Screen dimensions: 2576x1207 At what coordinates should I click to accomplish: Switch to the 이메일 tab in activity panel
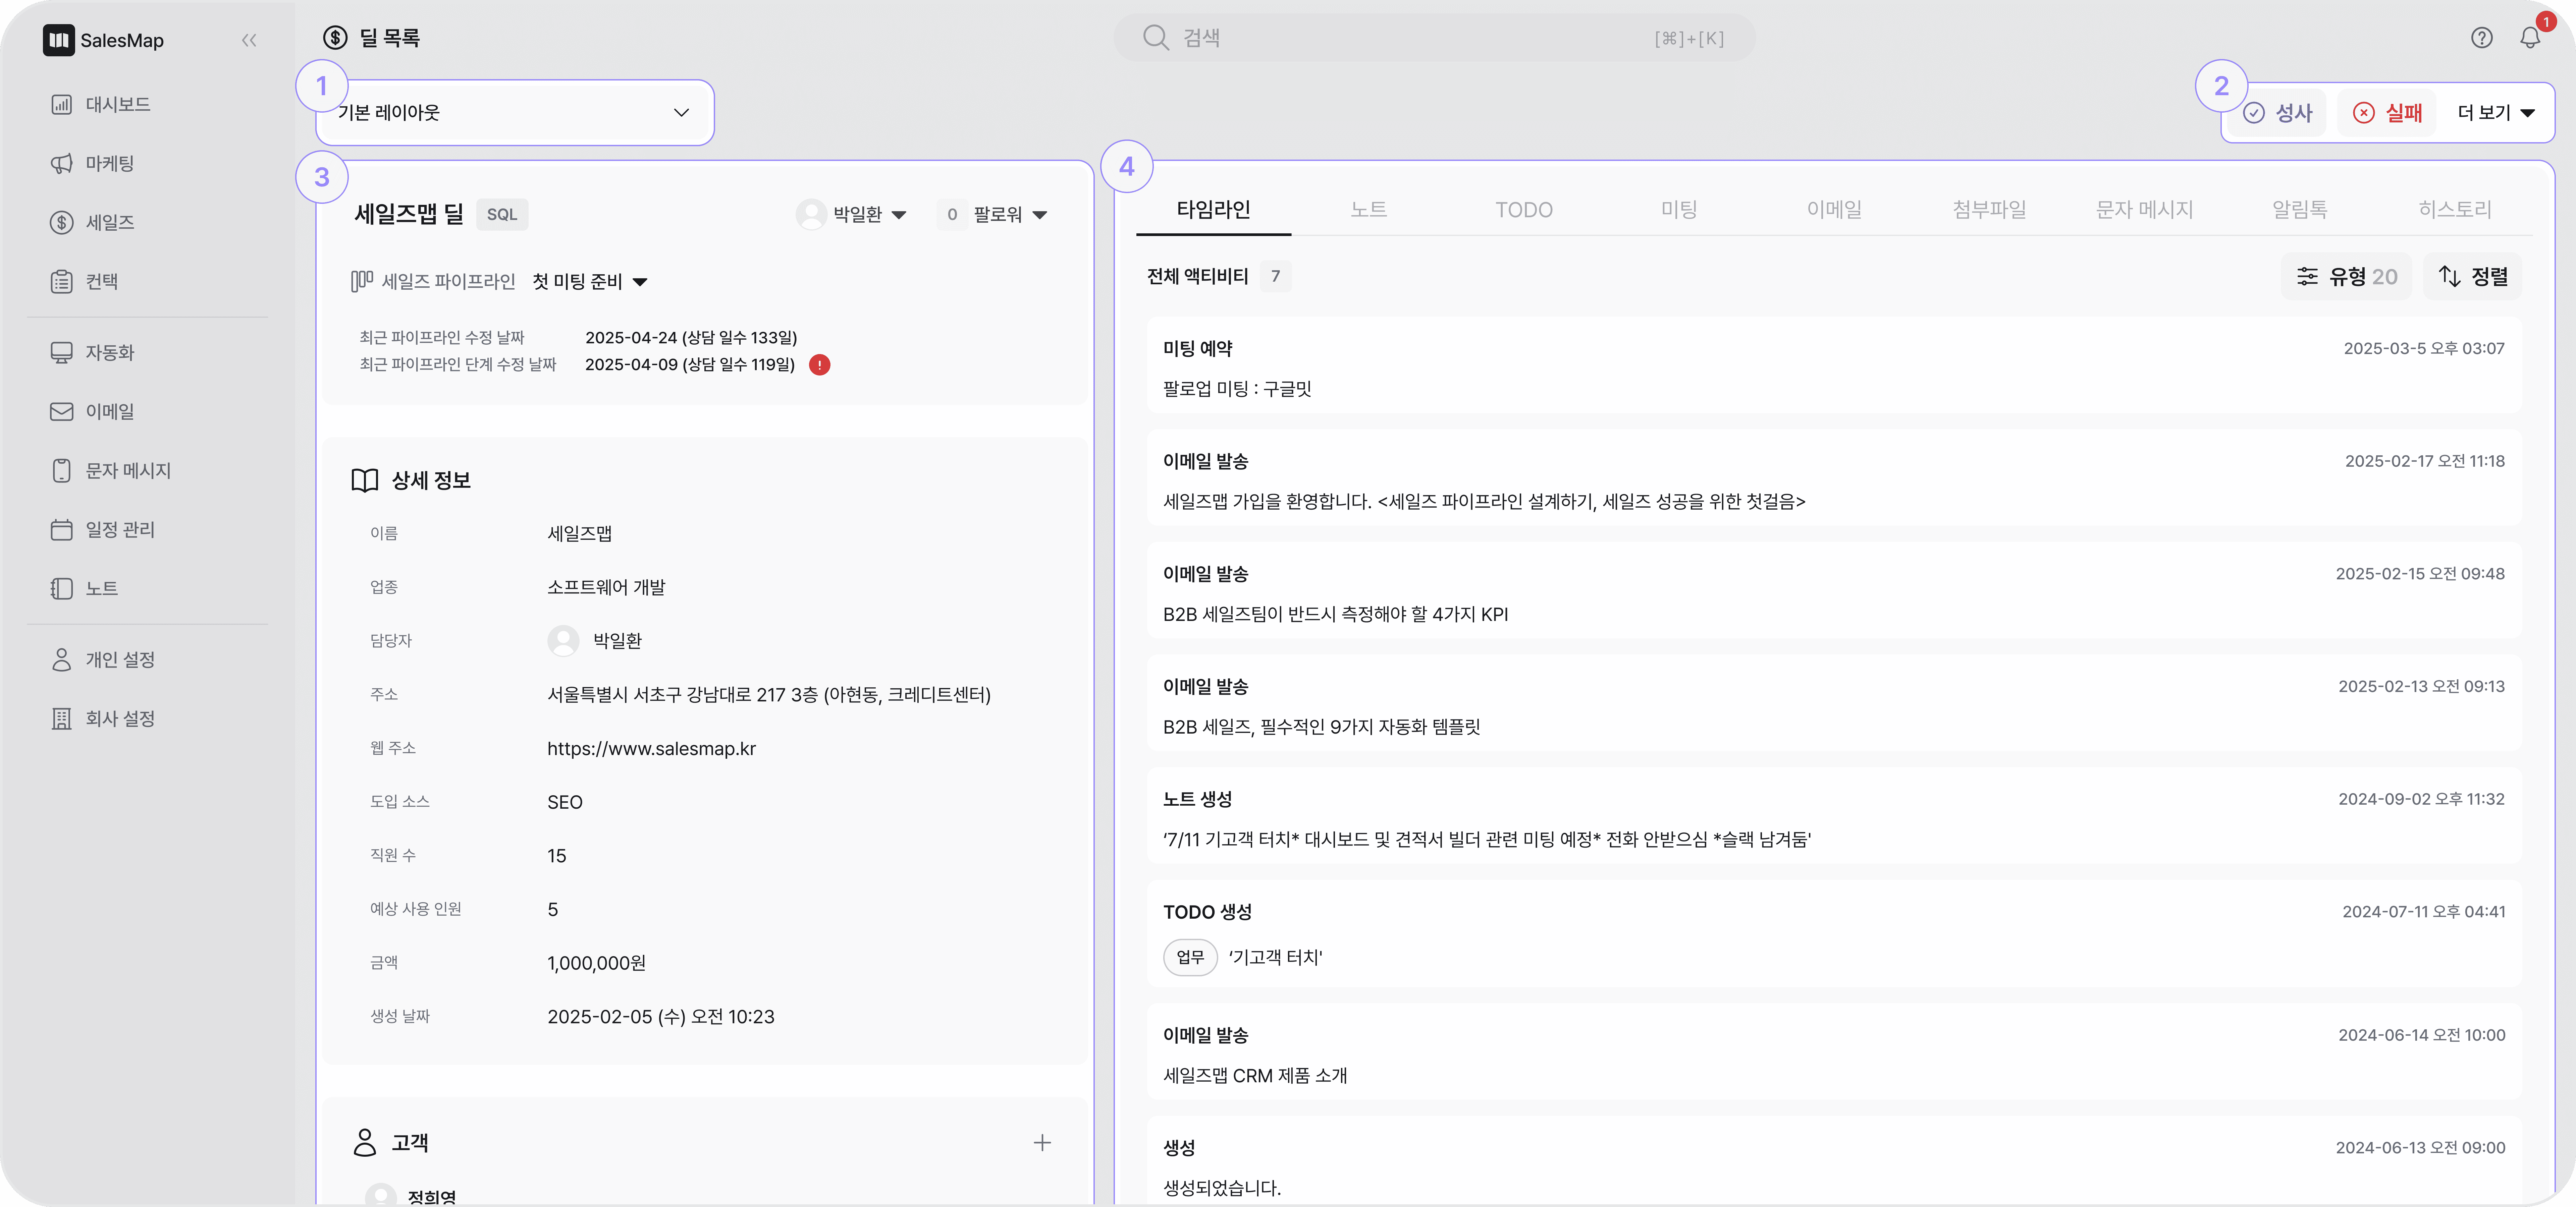pos(1834,210)
